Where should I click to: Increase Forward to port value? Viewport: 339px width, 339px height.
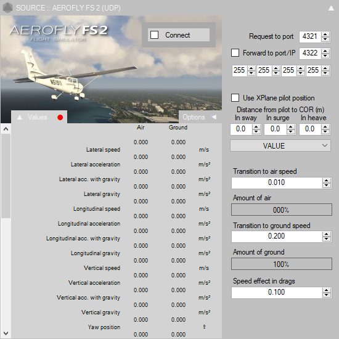coord(325,51)
